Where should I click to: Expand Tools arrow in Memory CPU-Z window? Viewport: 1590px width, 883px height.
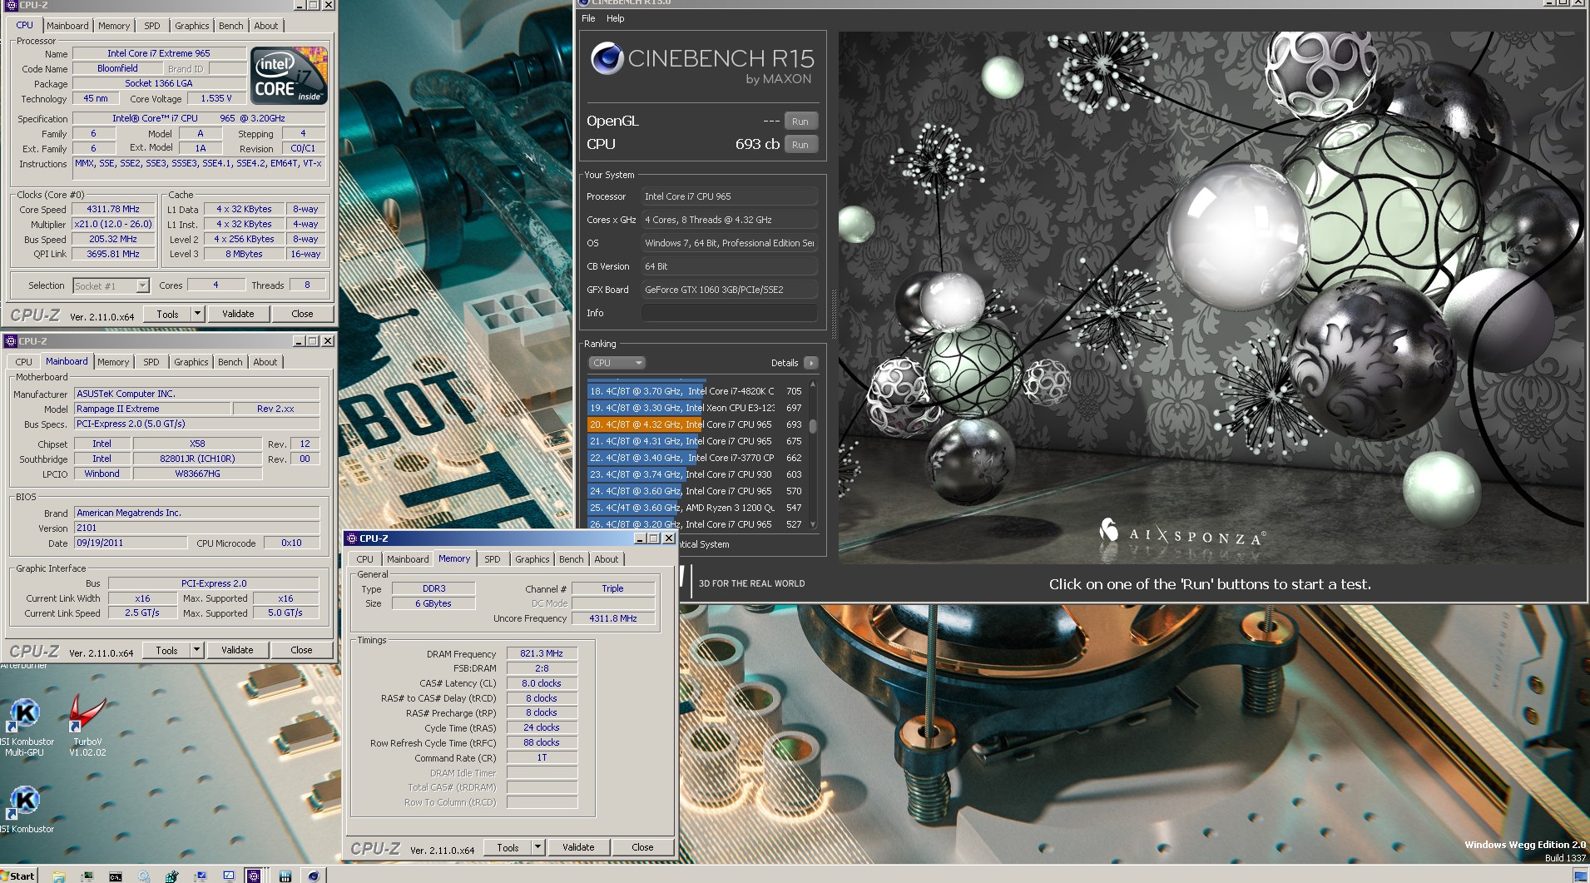(537, 847)
